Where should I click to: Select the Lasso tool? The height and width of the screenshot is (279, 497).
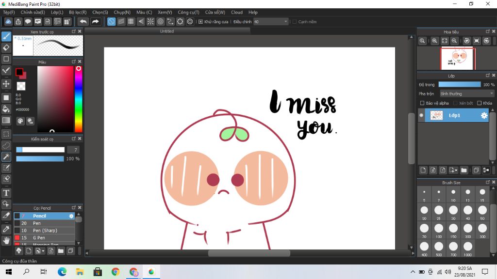pos(6,145)
